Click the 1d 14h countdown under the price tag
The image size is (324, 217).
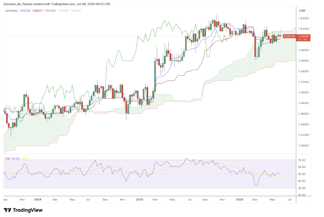tap(302, 39)
